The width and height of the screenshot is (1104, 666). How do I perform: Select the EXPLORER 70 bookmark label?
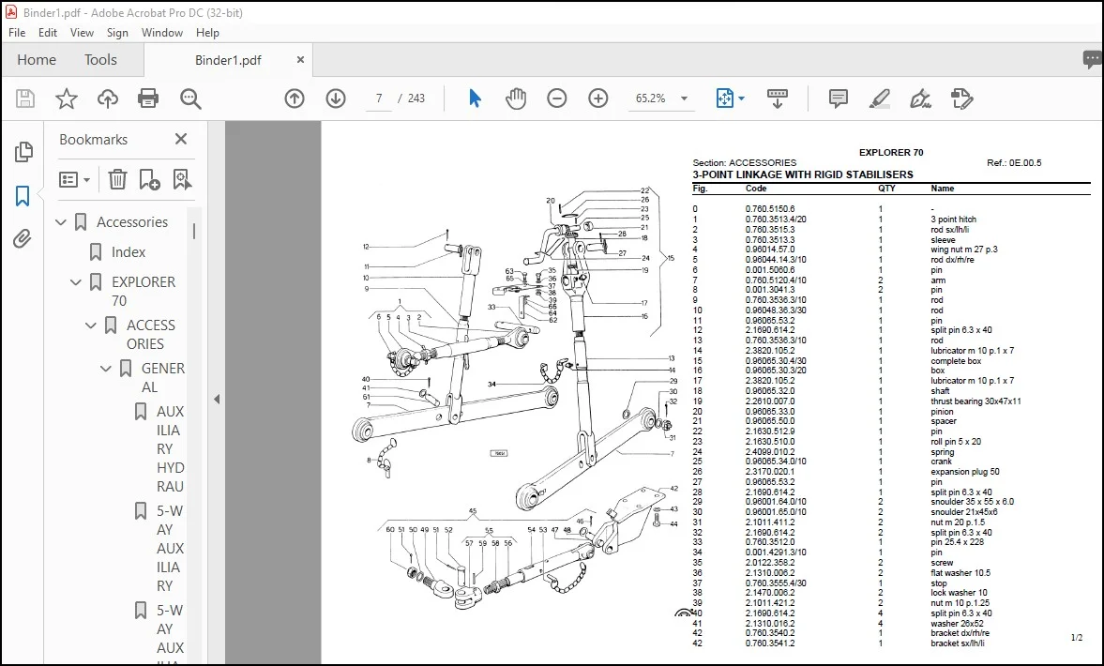(144, 291)
